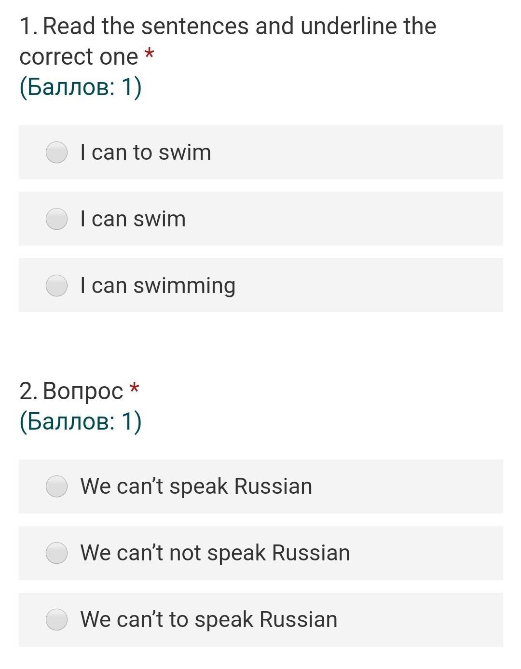
Task: Click the words 'correct one' in question one
Action: (79, 57)
